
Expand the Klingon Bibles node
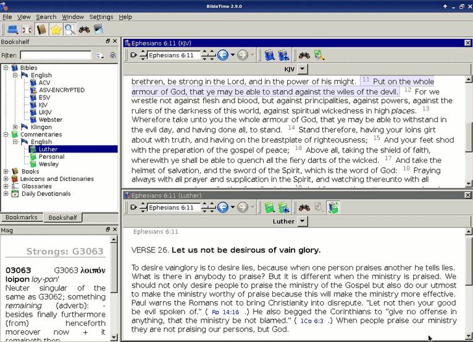pos(15,127)
